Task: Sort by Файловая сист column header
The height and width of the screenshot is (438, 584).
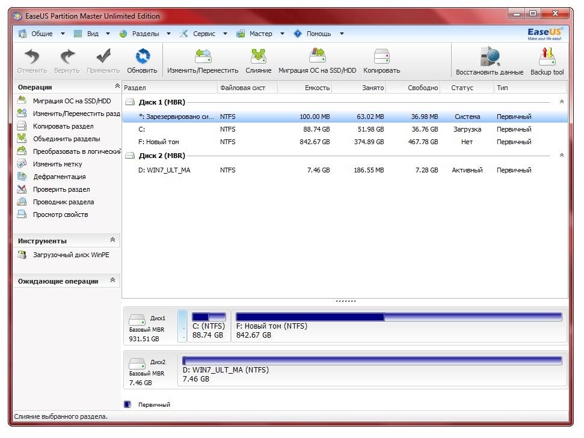Action: tap(247, 88)
